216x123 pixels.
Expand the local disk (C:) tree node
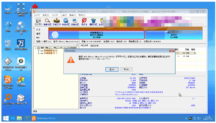tap(38, 51)
